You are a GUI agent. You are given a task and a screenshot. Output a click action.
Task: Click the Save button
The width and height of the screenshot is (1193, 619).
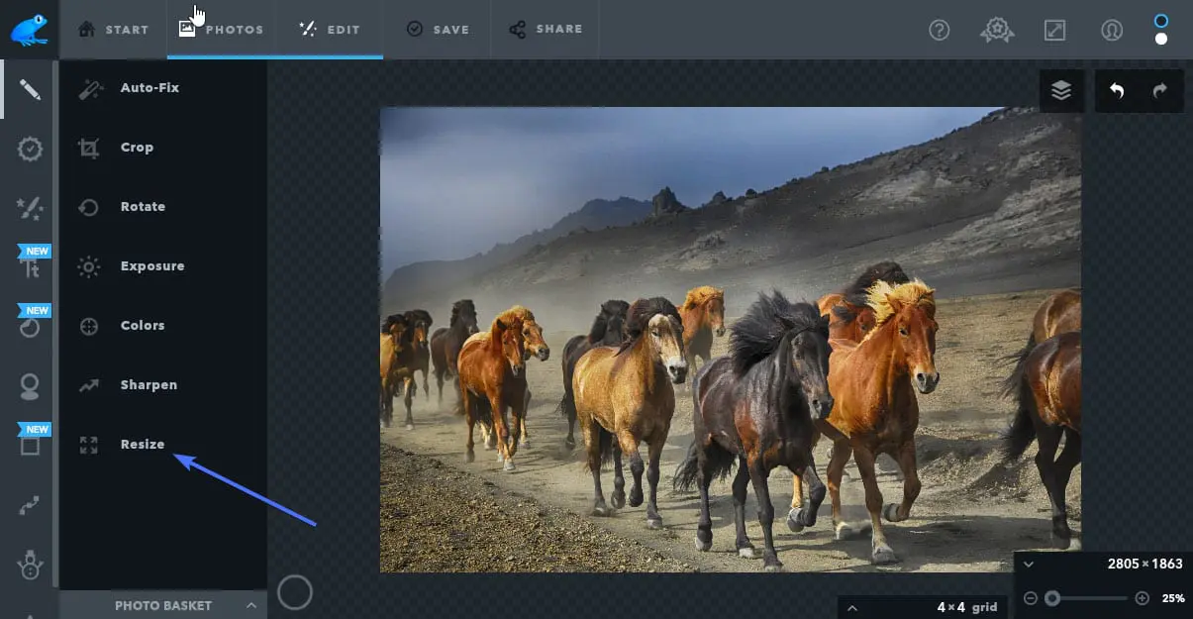coord(438,30)
